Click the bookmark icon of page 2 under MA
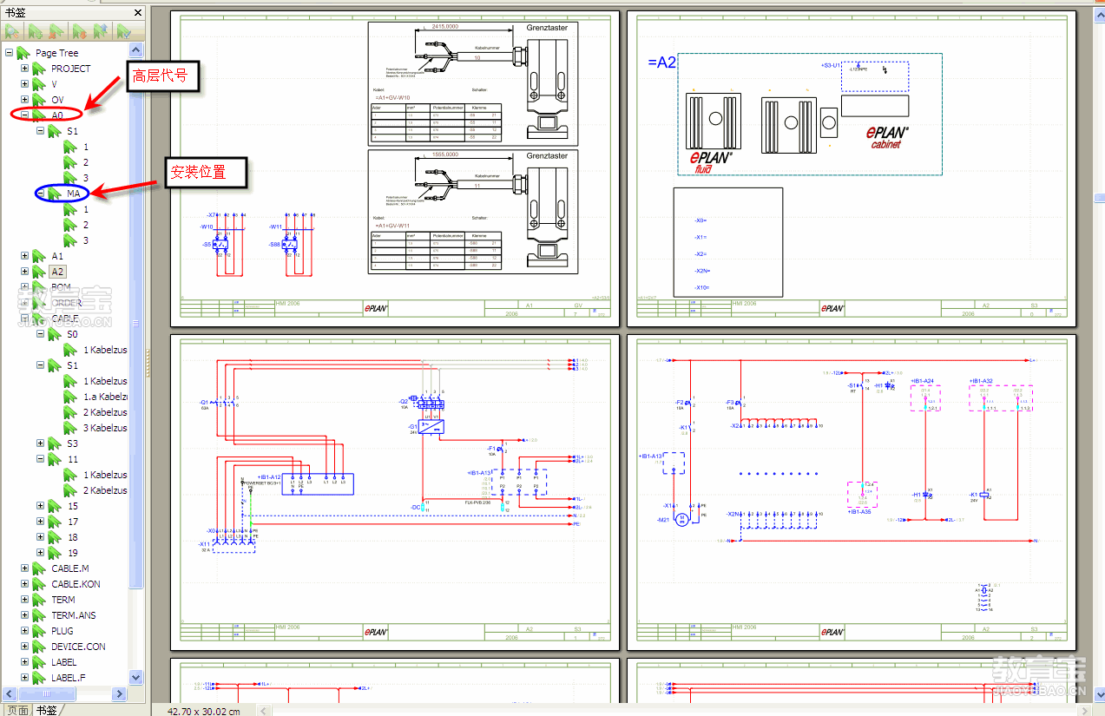 click(70, 225)
